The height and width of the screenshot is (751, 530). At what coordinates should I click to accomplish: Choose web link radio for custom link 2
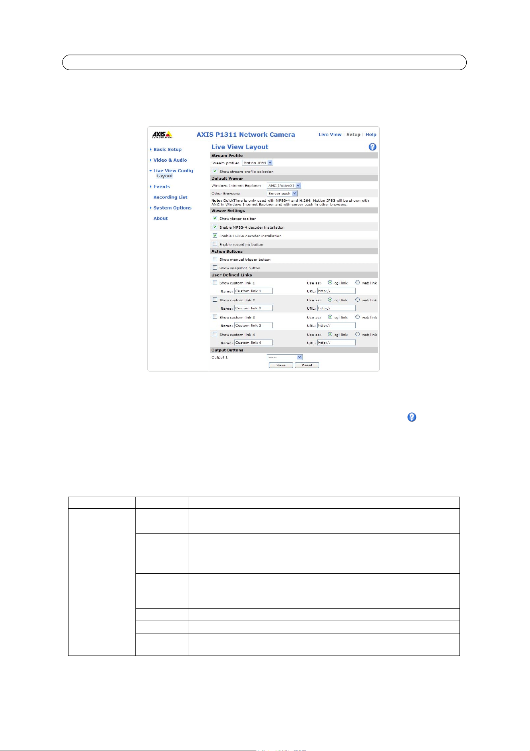(x=358, y=300)
